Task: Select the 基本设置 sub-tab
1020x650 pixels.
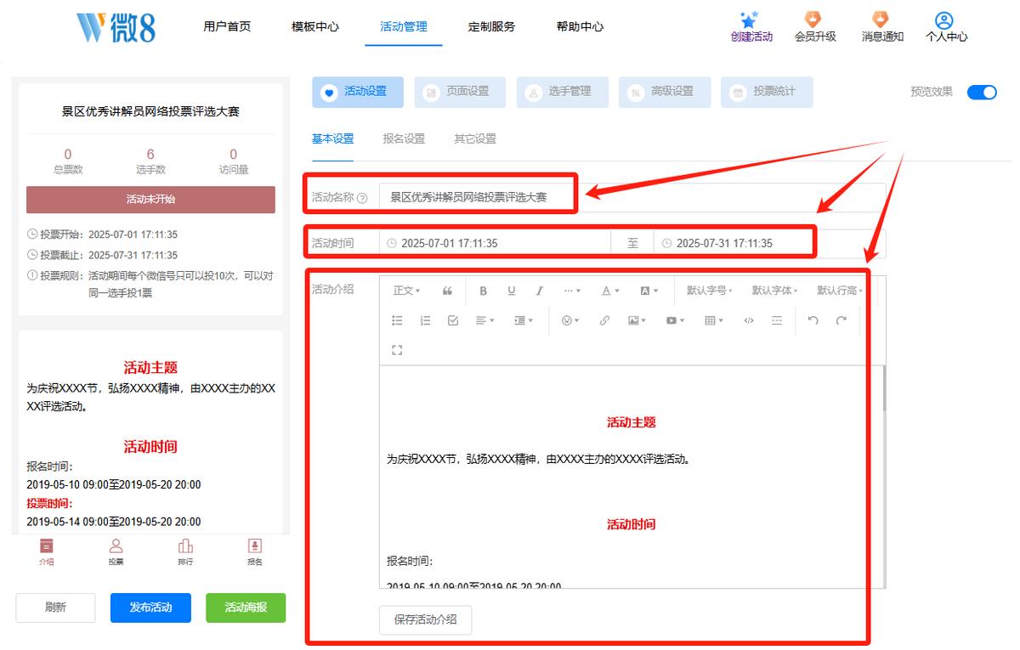Action: [332, 139]
